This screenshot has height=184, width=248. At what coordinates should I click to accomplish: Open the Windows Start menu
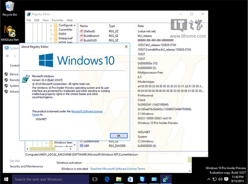(x=6, y=179)
